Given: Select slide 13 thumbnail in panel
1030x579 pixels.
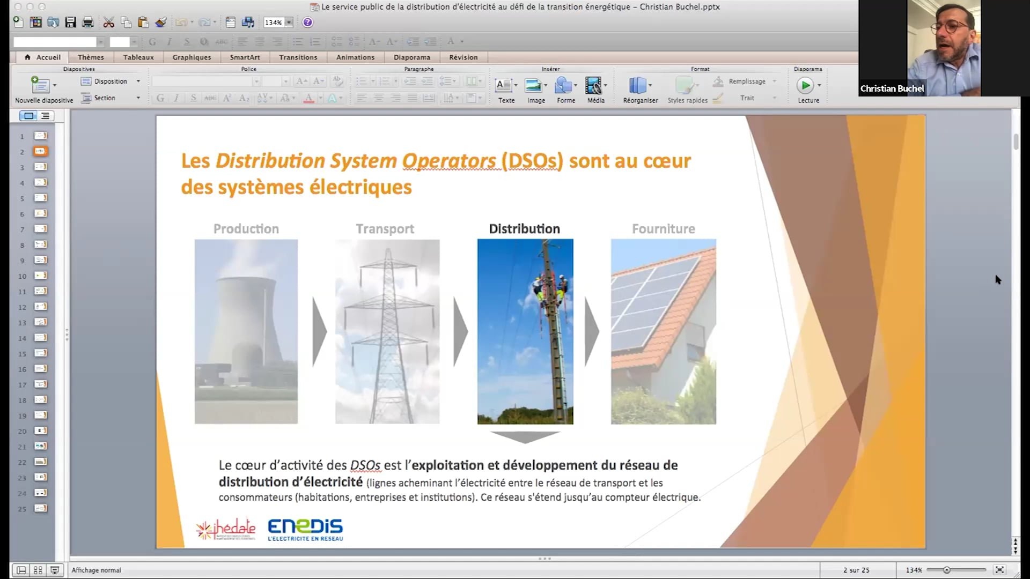Looking at the screenshot, I should [x=41, y=322].
